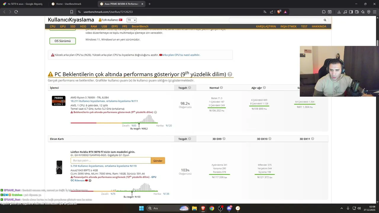Open the SSD menu item
Viewport: 379px width, 213px height.
coord(73,26)
